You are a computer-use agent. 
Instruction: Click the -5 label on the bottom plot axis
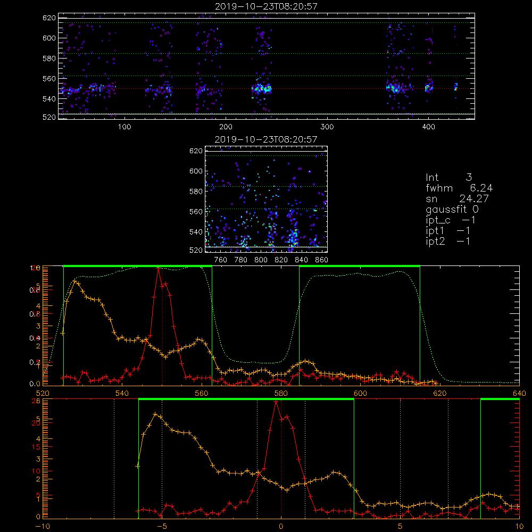162,527
